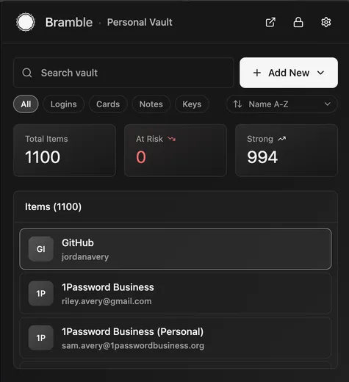This screenshot has height=382, width=349.
Task: Filter items by Cards
Action: [x=108, y=104]
